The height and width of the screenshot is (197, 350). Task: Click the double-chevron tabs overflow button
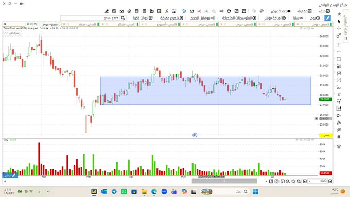pos(5,24)
